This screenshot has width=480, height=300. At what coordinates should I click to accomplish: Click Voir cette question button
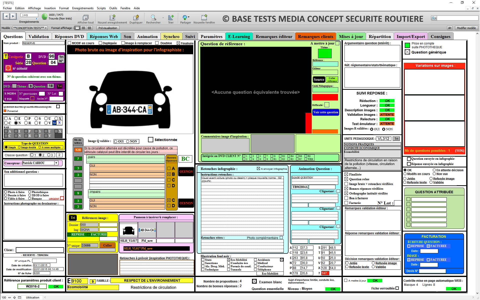pos(326,112)
